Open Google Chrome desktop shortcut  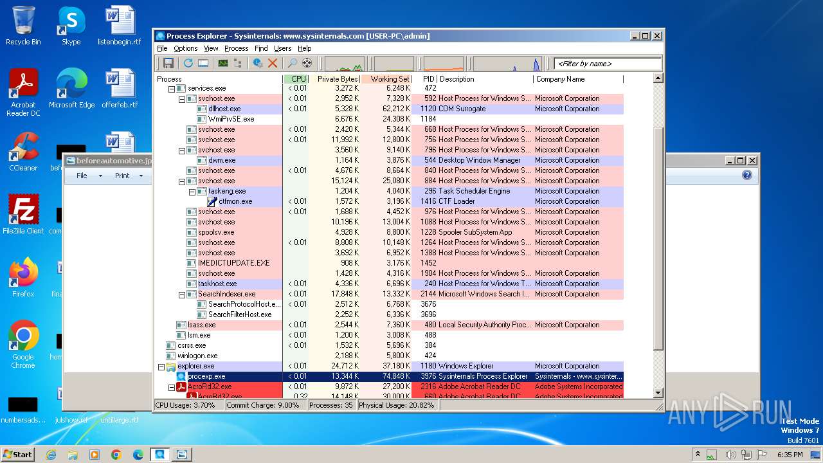(x=23, y=345)
